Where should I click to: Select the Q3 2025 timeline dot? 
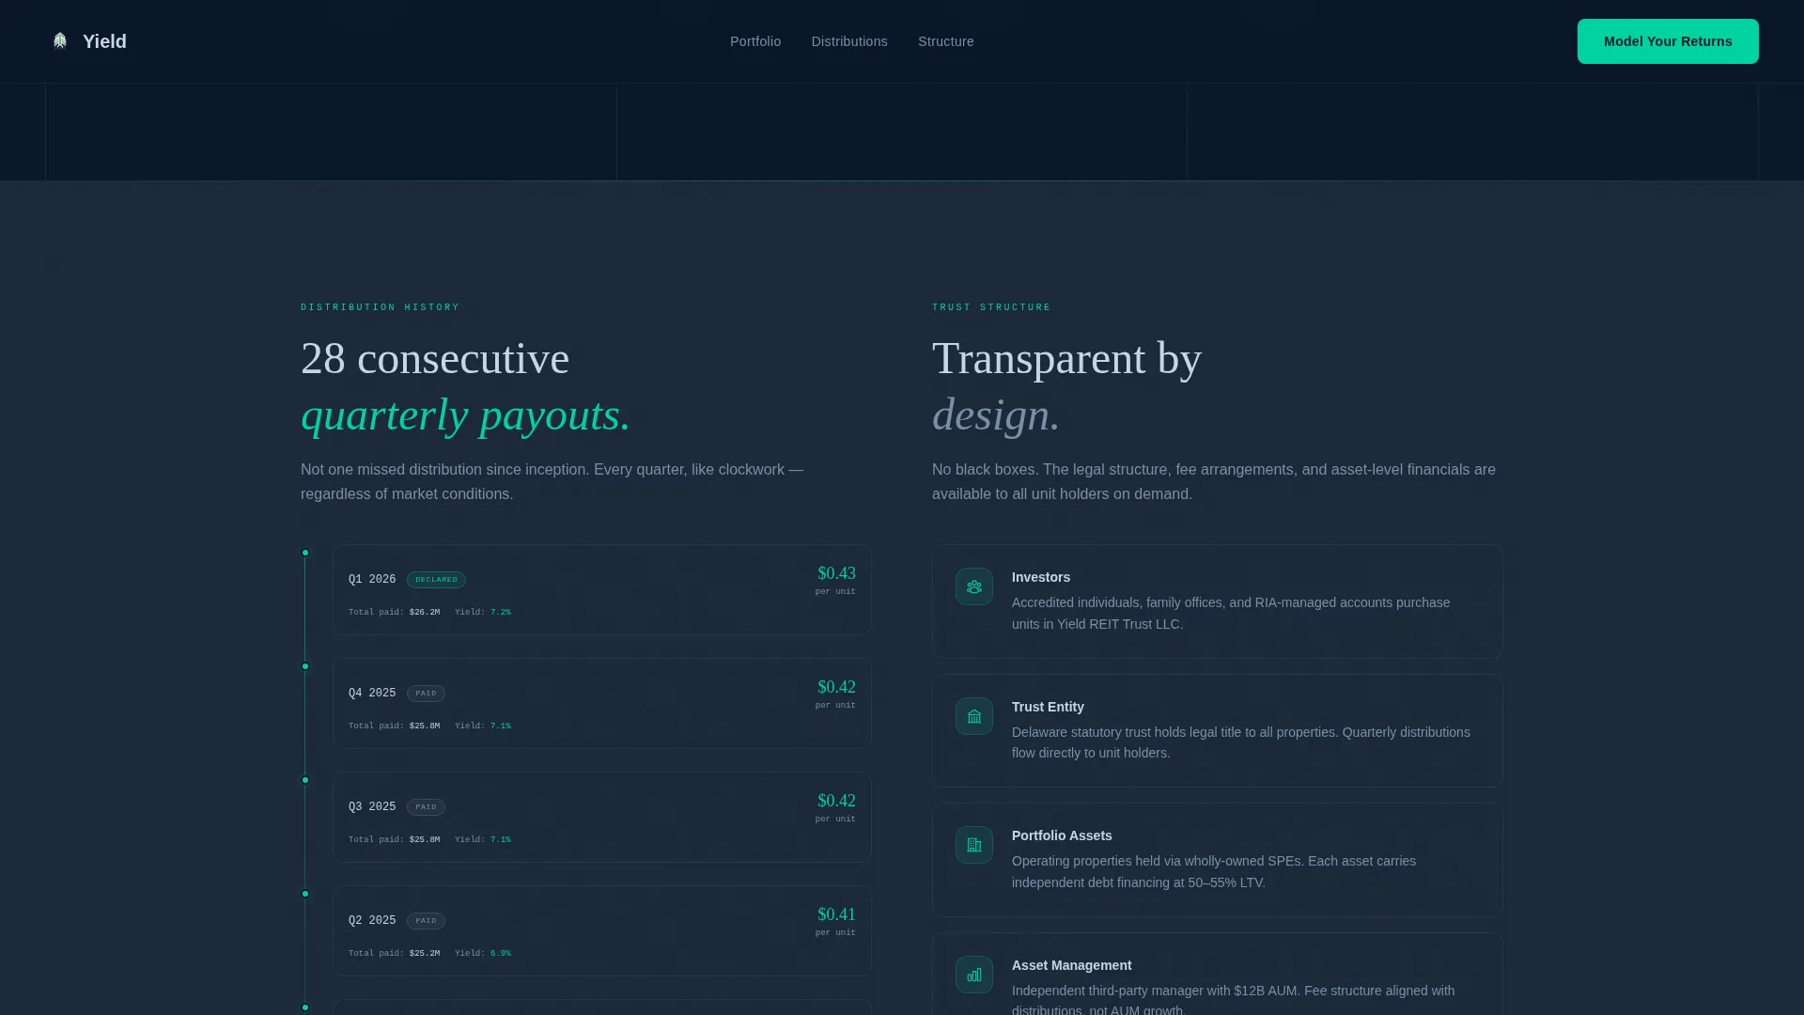pyautogui.click(x=305, y=780)
